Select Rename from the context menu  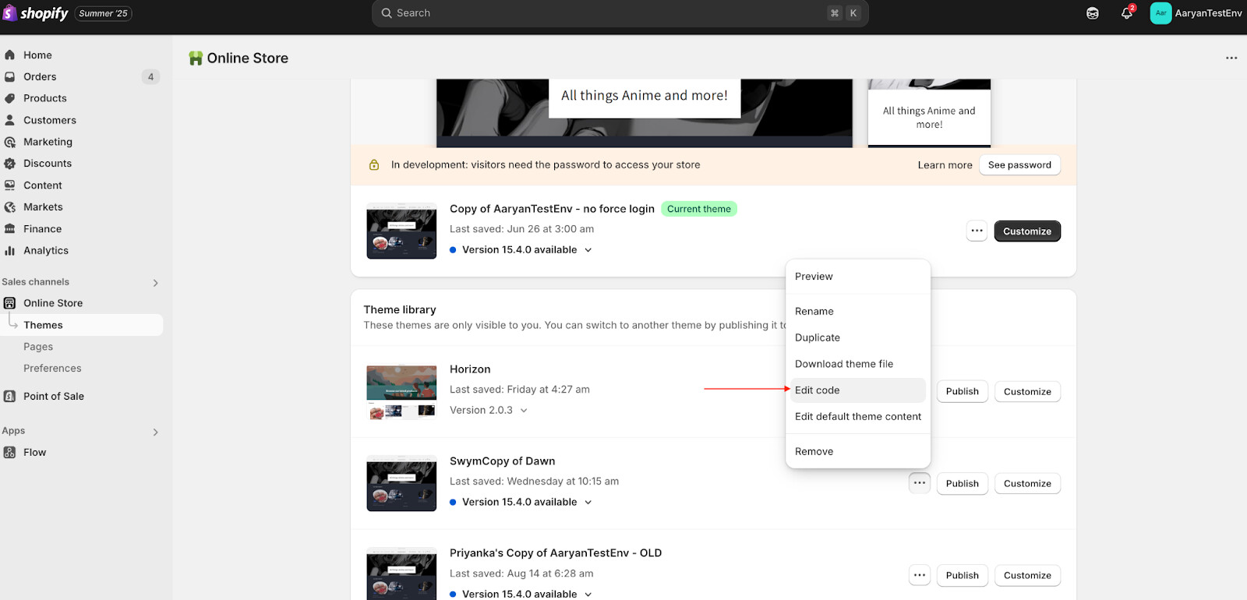pyautogui.click(x=857, y=311)
